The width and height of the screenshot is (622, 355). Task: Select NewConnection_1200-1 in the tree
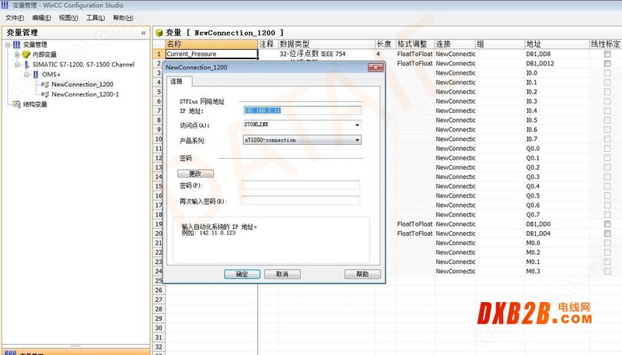click(85, 94)
